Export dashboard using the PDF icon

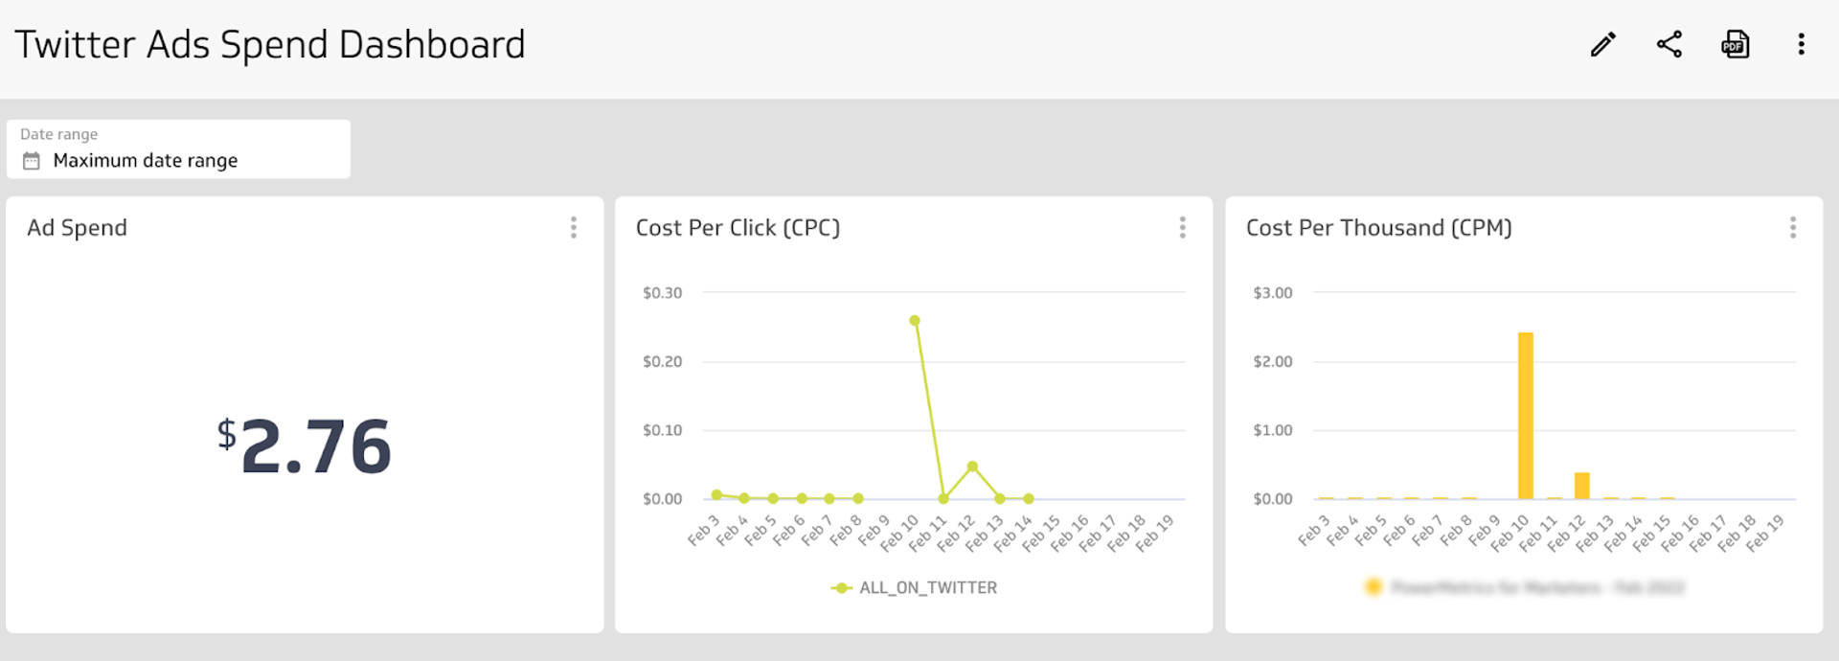(x=1735, y=44)
